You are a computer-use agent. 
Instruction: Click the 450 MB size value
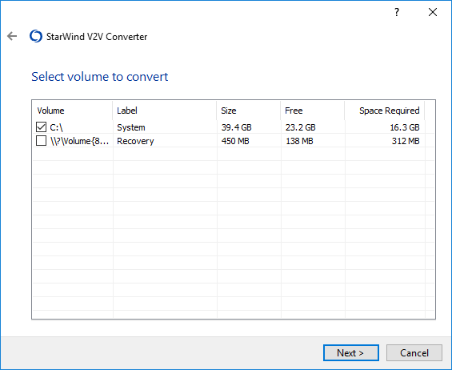tap(235, 141)
